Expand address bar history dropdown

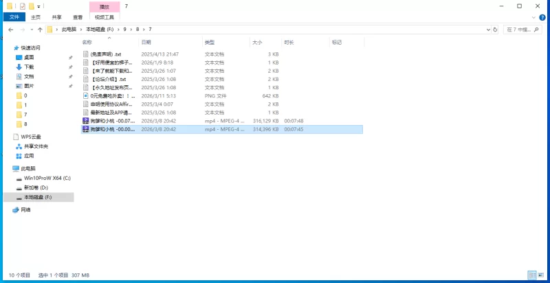(x=488, y=30)
